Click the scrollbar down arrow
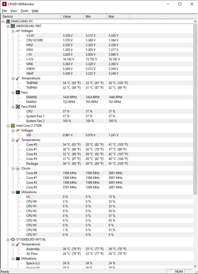 point(195,266)
